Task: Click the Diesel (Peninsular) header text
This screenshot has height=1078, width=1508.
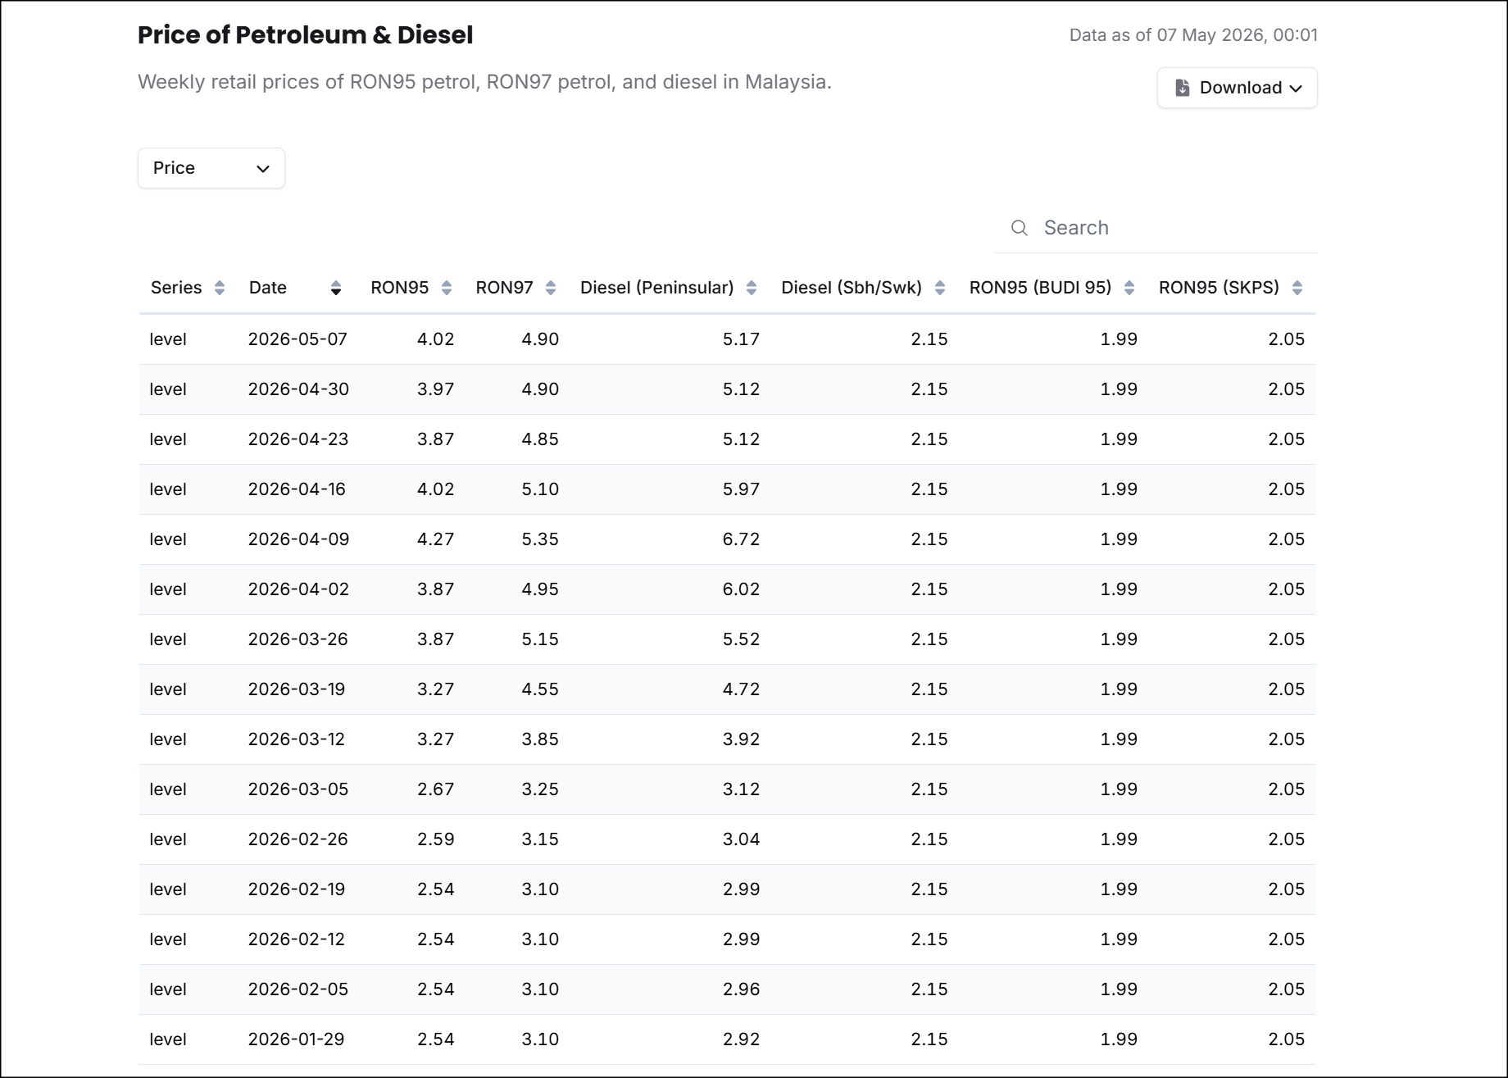Action: [657, 288]
